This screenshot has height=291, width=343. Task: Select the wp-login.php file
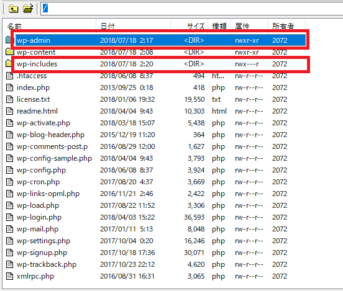[x=39, y=217]
